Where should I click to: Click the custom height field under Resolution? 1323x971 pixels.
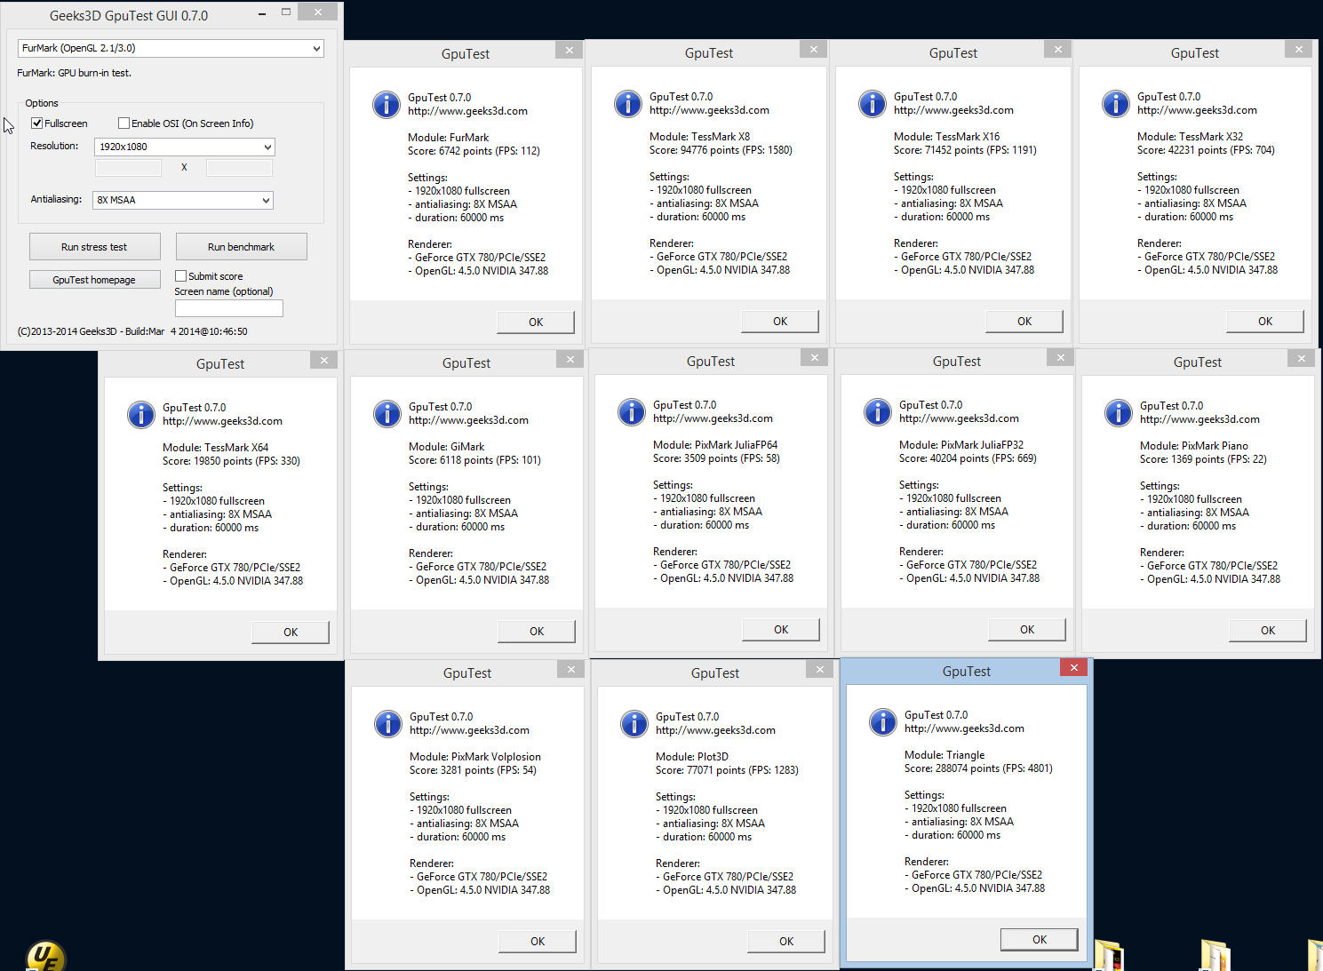[x=239, y=168]
